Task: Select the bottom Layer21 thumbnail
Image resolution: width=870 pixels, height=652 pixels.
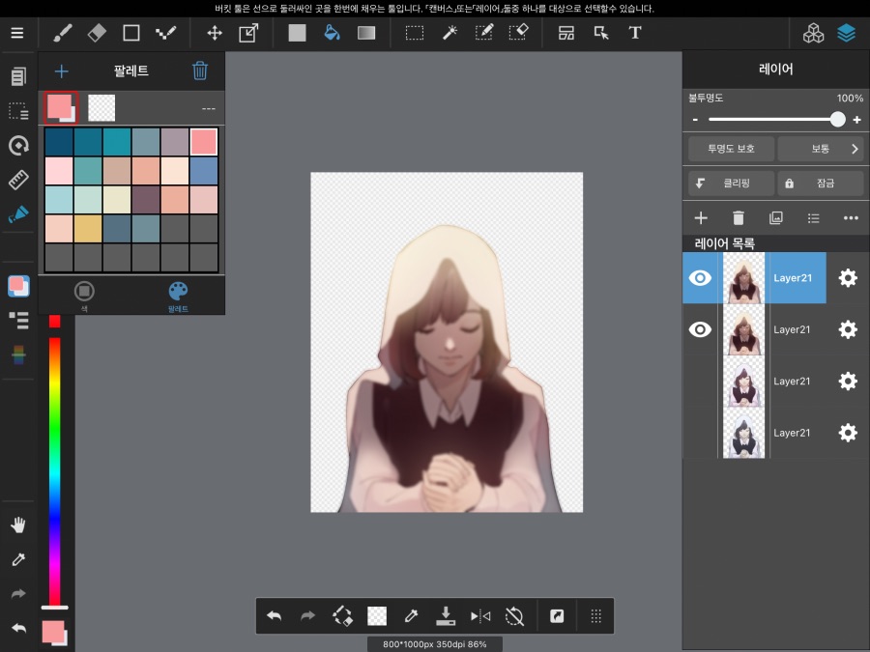Action: coord(743,433)
